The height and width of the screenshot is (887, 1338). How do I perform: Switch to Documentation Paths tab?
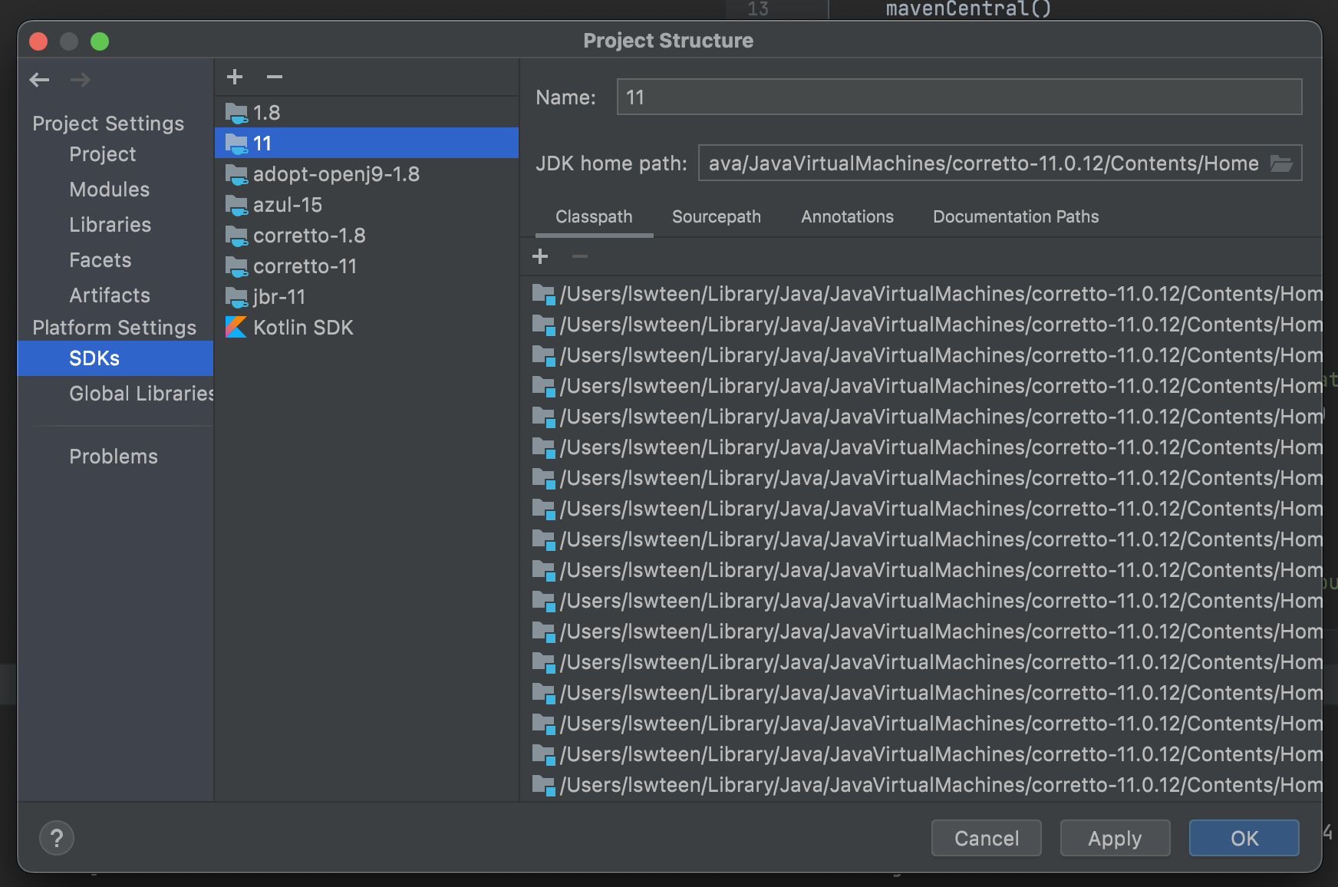(x=1016, y=217)
